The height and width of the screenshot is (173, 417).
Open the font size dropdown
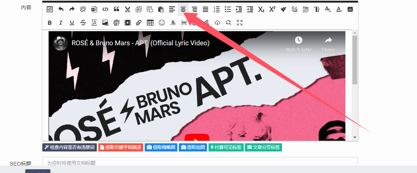pos(328,10)
